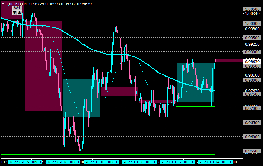Click the 2022.09.19 00:00 date marker
This screenshot has height=166, width=263.
pyautogui.click(x=25, y=162)
